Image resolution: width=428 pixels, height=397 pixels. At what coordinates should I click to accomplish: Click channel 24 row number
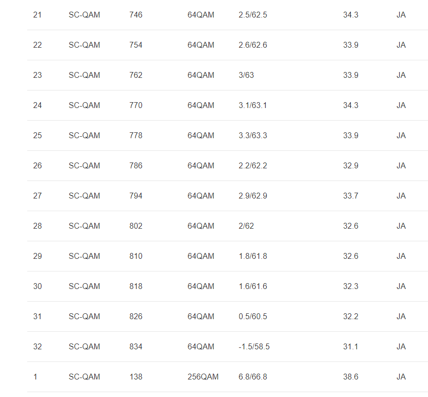[37, 106]
